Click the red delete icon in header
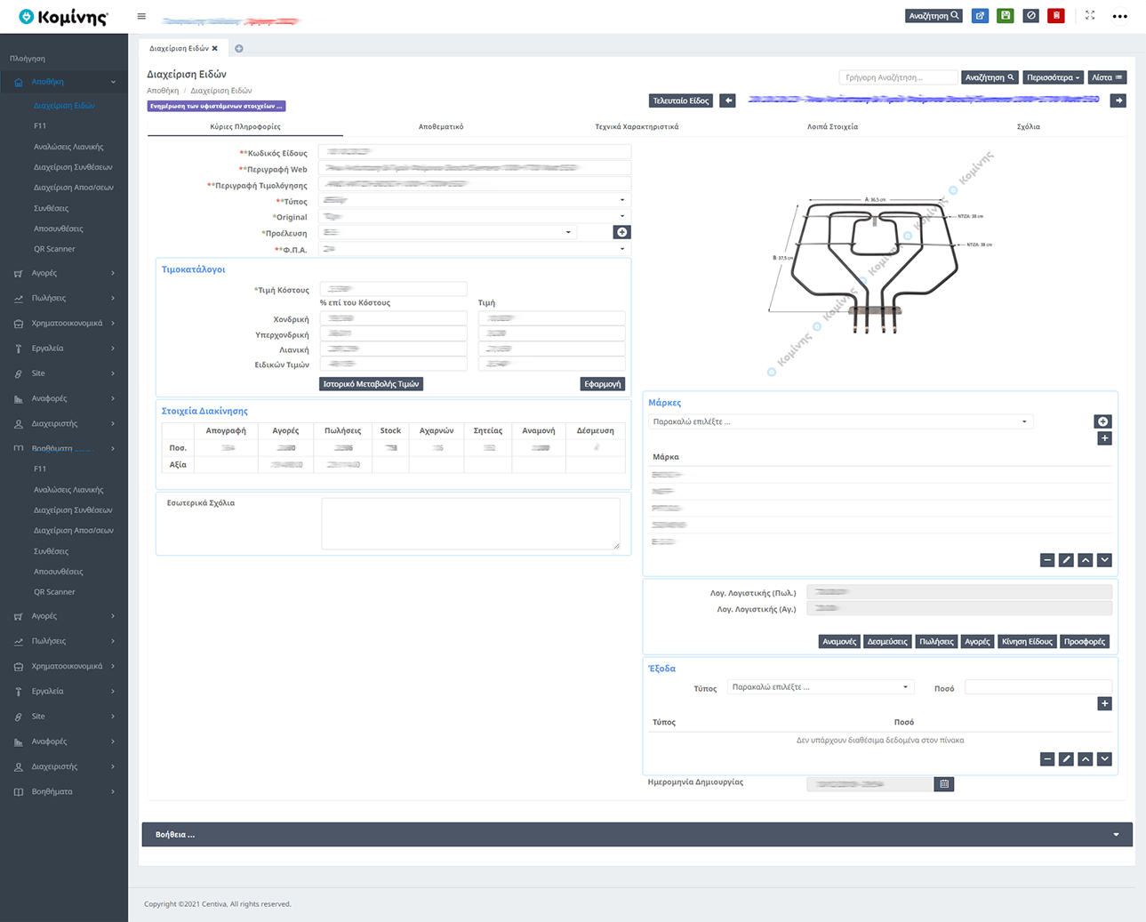Image resolution: width=1146 pixels, height=922 pixels. click(x=1056, y=15)
